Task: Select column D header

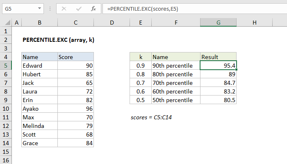Action: (x=112, y=23)
